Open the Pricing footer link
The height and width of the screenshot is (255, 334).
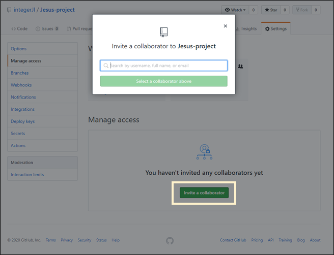click(257, 240)
